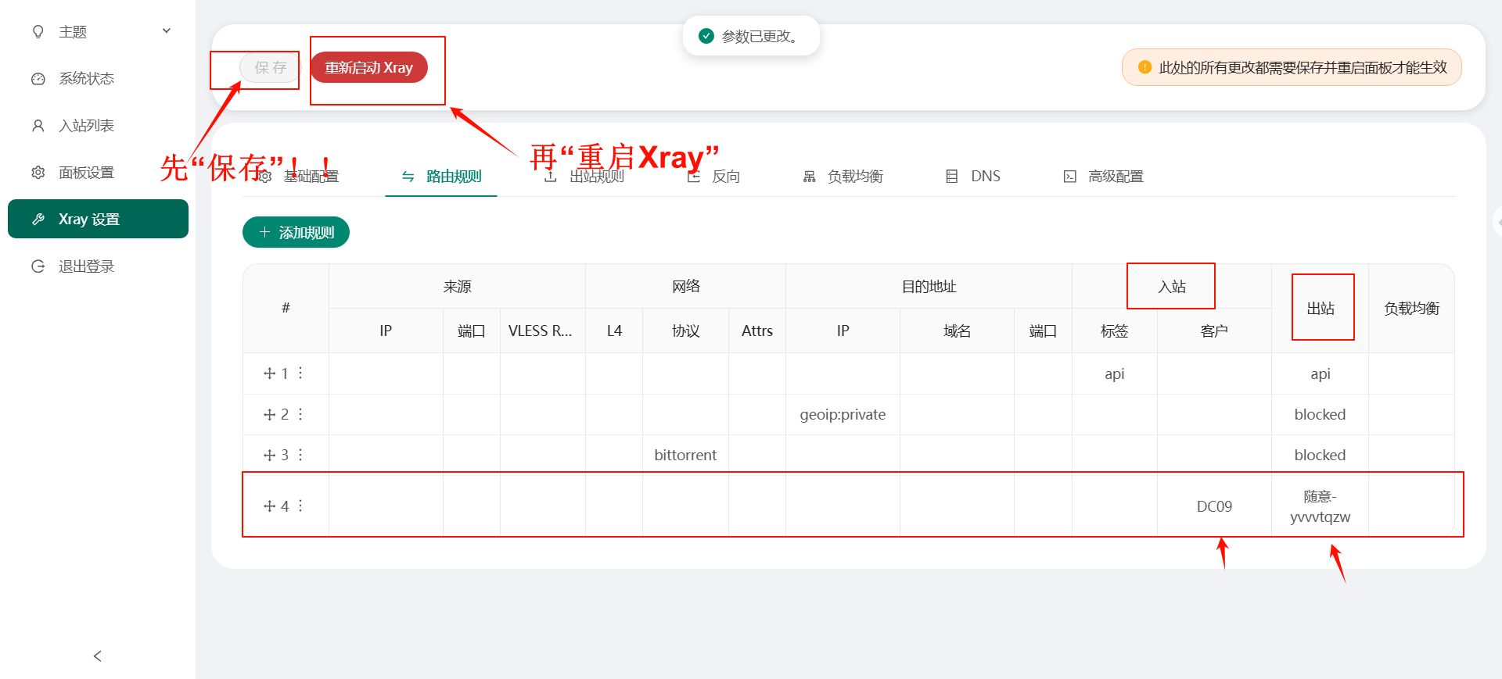The width and height of the screenshot is (1502, 679).
Task: Select the Xray 设置 sidebar item
Action: (98, 219)
